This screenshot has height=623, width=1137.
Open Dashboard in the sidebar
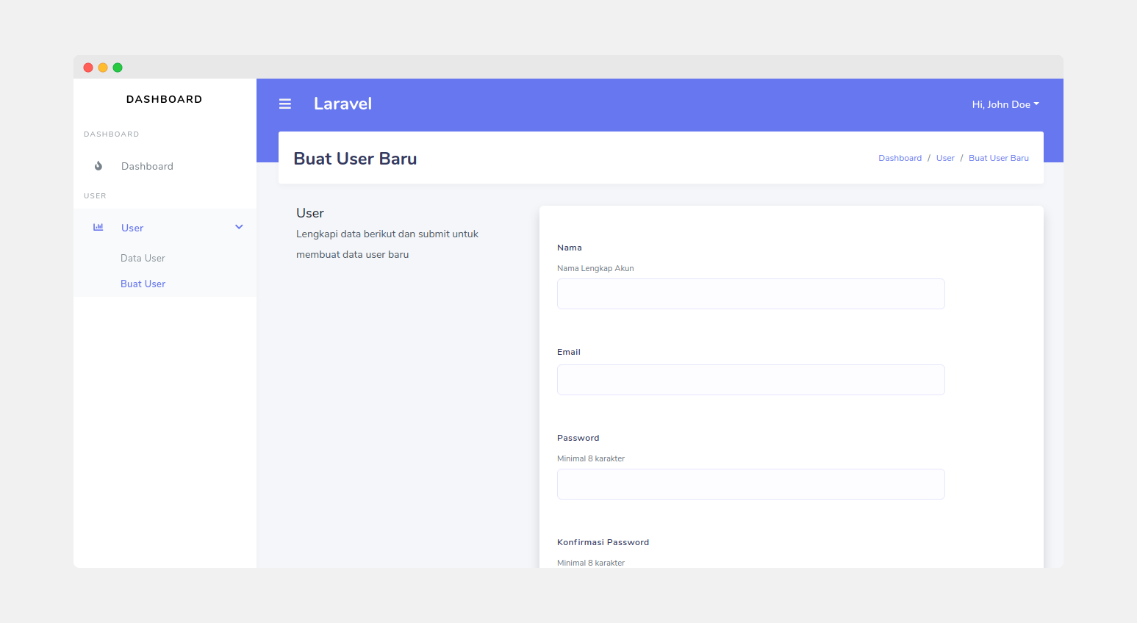165,166
